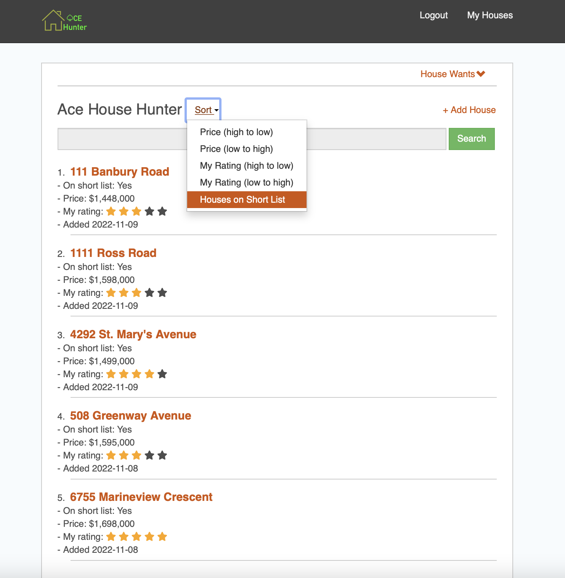Viewport: 565px width, 578px height.
Task: Click the + Add House link
Action: coord(469,110)
